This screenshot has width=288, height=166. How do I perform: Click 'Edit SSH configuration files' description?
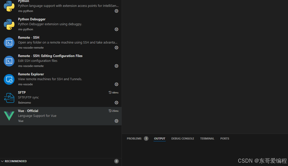click(x=38, y=61)
